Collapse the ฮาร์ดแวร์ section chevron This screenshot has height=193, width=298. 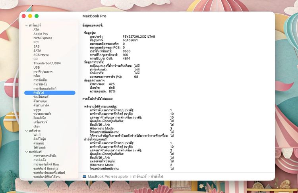26,25
